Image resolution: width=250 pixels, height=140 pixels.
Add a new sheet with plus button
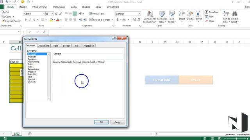[x=30, y=134]
